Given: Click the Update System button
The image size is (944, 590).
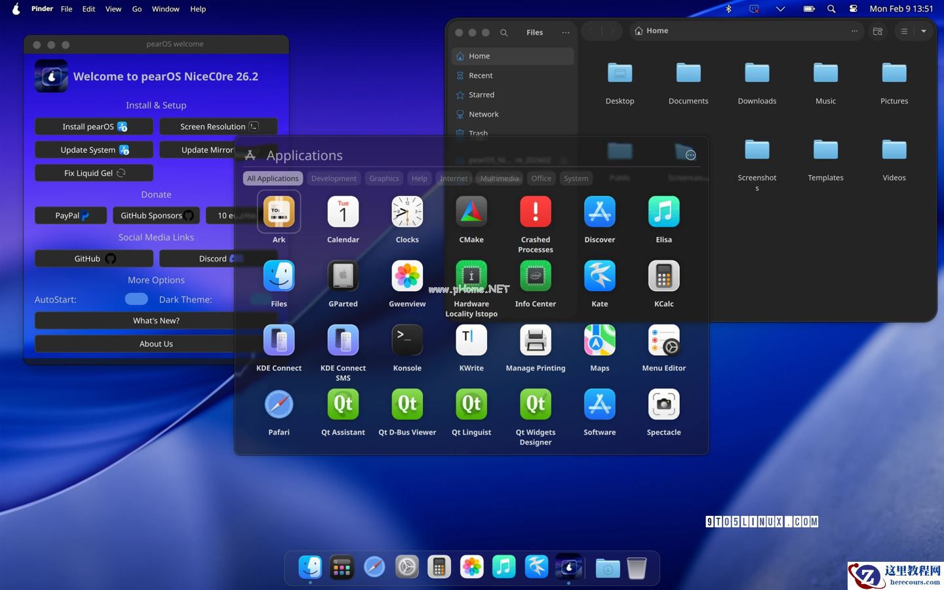Looking at the screenshot, I should [x=94, y=150].
